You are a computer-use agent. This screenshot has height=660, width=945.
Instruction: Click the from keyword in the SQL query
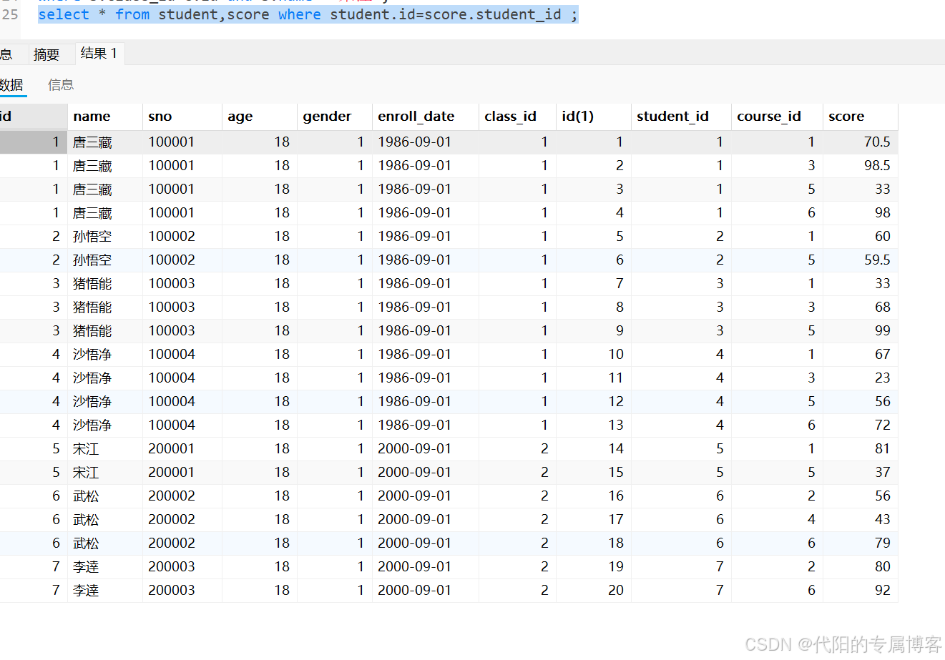tap(132, 14)
